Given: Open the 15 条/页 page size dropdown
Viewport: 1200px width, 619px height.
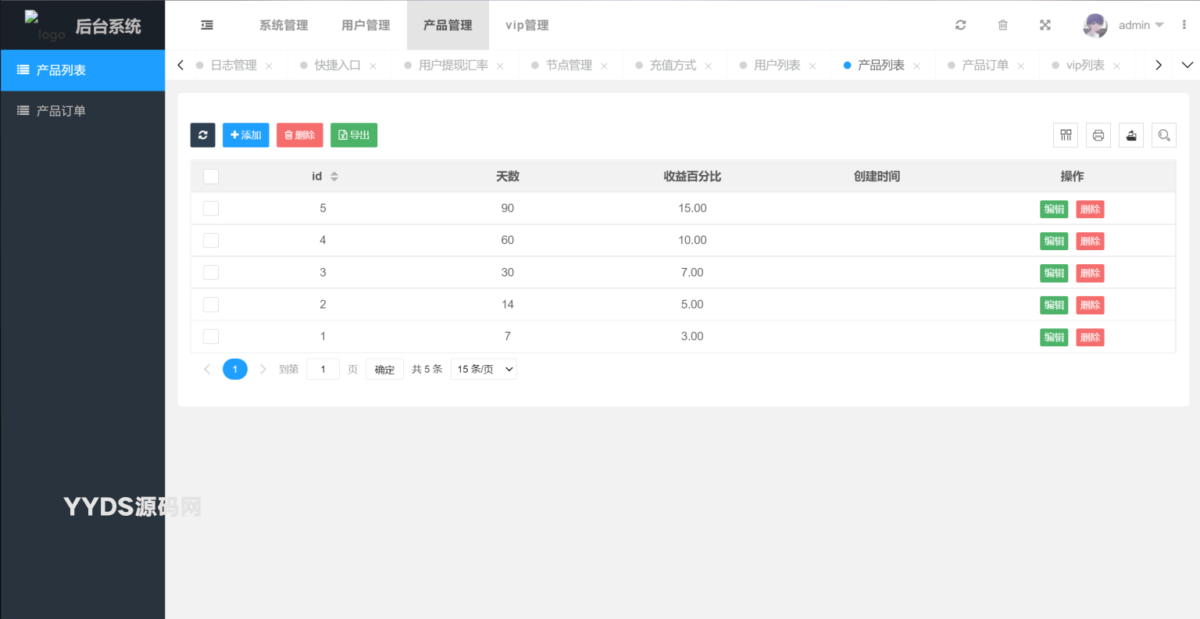Looking at the screenshot, I should click(484, 370).
